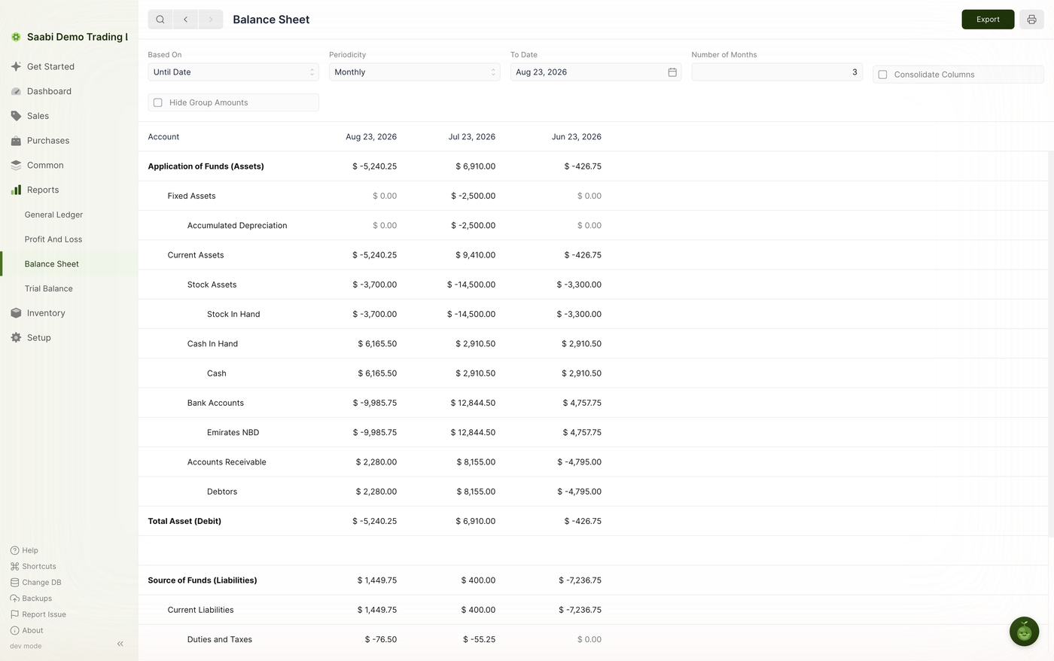
Task: Click the Reports bar chart icon
Action: [16, 190]
